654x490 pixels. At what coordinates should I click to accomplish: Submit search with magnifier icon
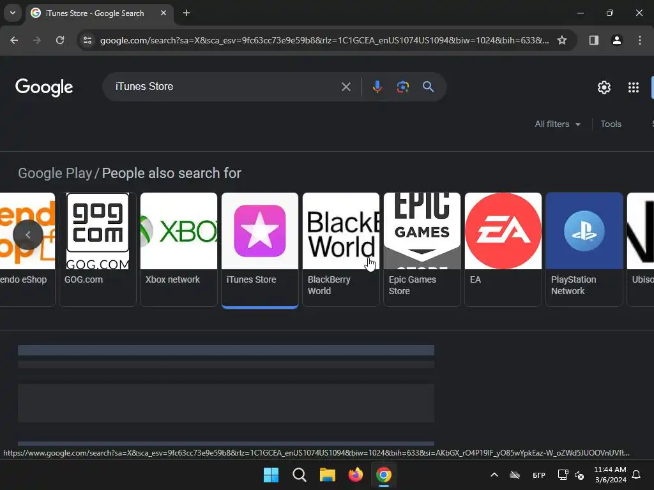(428, 87)
